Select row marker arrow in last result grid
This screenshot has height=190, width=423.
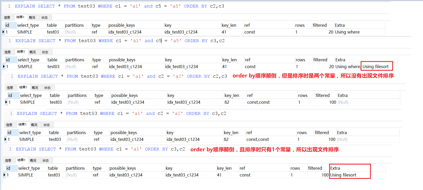pos(4,175)
